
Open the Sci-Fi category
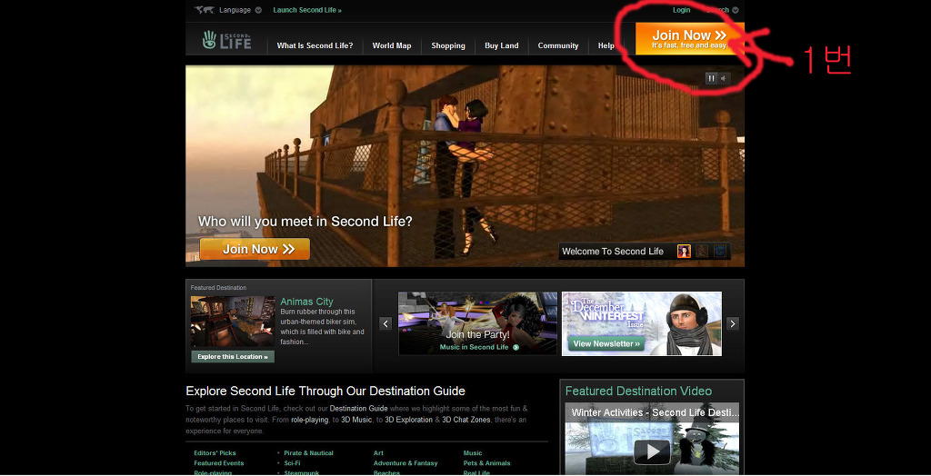pyautogui.click(x=292, y=463)
